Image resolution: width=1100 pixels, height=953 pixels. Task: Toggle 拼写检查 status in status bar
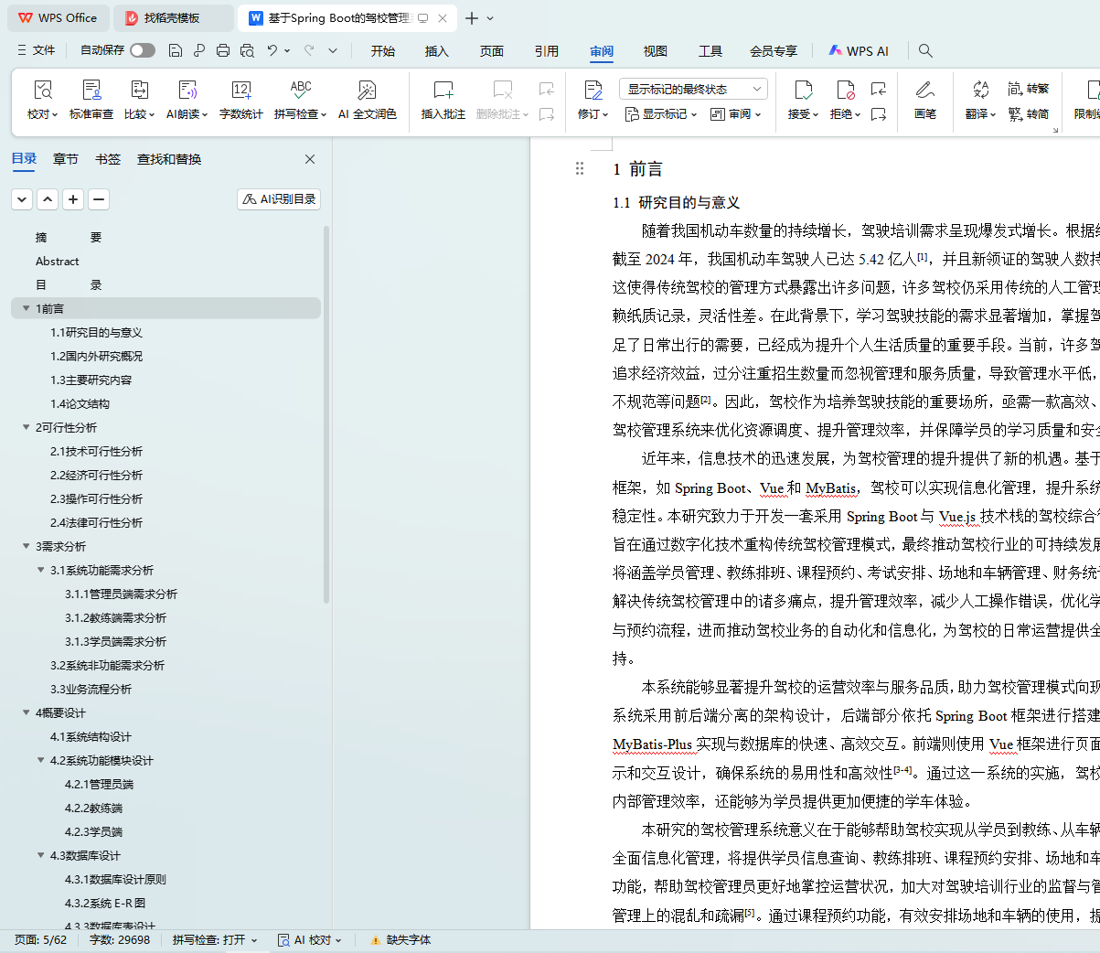(x=214, y=939)
